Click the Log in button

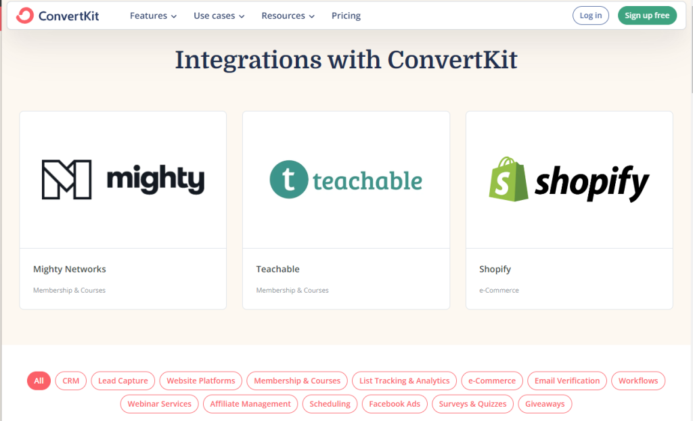pos(590,16)
